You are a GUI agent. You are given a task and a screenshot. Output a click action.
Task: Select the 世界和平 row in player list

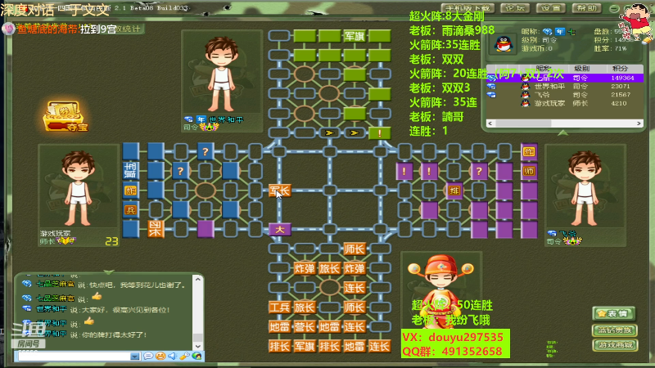tap(565, 87)
